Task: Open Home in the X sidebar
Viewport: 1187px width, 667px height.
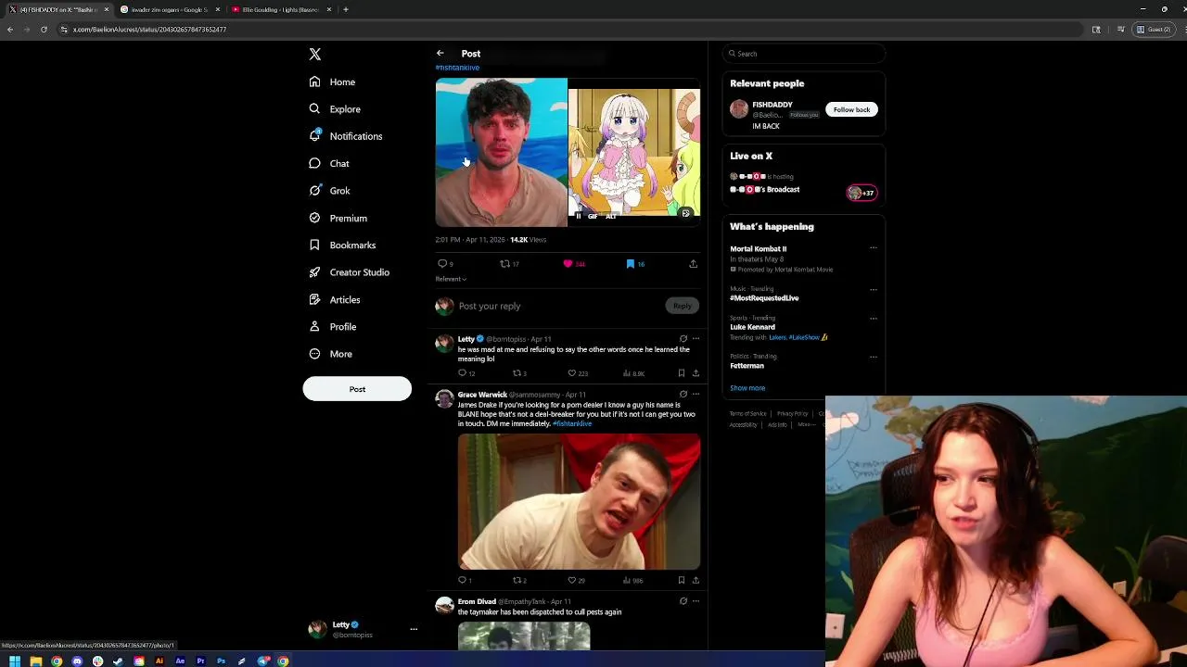Action: click(x=333, y=82)
